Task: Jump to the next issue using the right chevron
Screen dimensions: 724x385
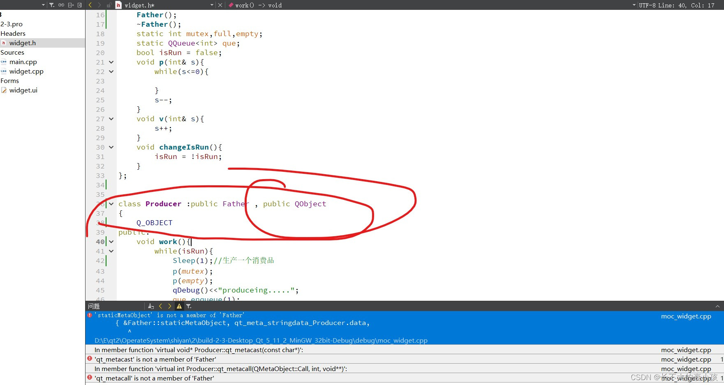Action: point(169,306)
